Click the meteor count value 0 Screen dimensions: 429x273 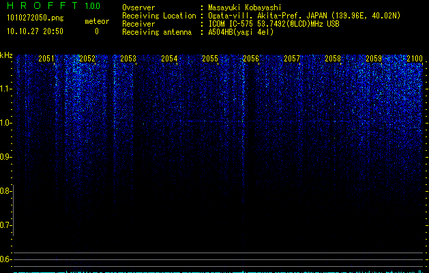pyautogui.click(x=97, y=31)
